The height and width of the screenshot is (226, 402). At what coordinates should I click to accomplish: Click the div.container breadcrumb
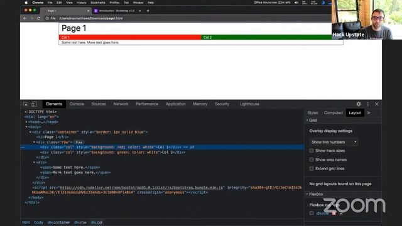pyautogui.click(x=58, y=222)
